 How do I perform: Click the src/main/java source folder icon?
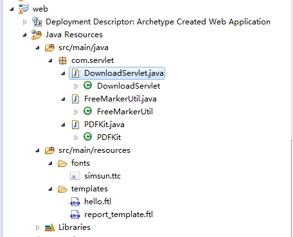49,48
